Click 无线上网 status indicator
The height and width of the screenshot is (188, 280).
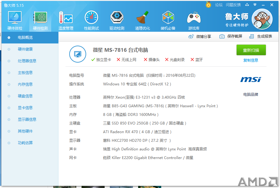(126, 60)
